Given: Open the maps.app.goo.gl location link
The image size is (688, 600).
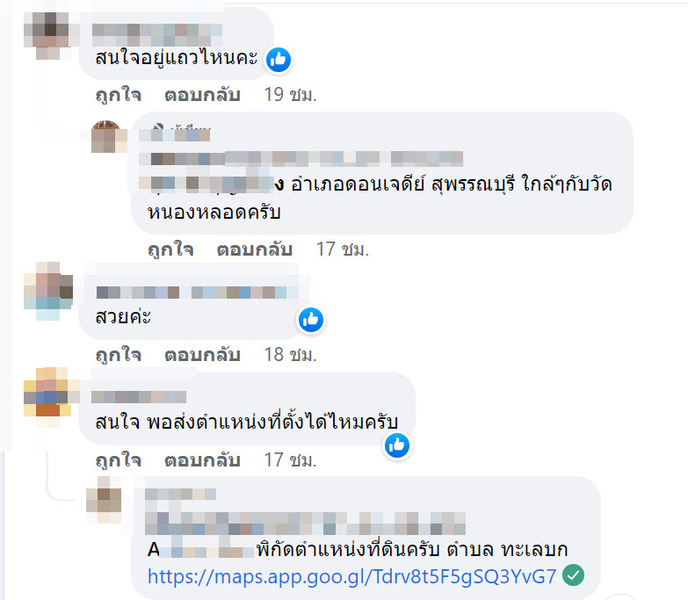Looking at the screenshot, I should (x=351, y=576).
